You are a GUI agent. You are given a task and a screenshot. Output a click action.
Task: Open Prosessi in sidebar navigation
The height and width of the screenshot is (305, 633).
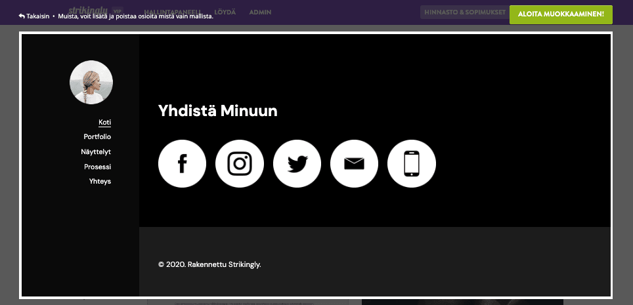[97, 167]
